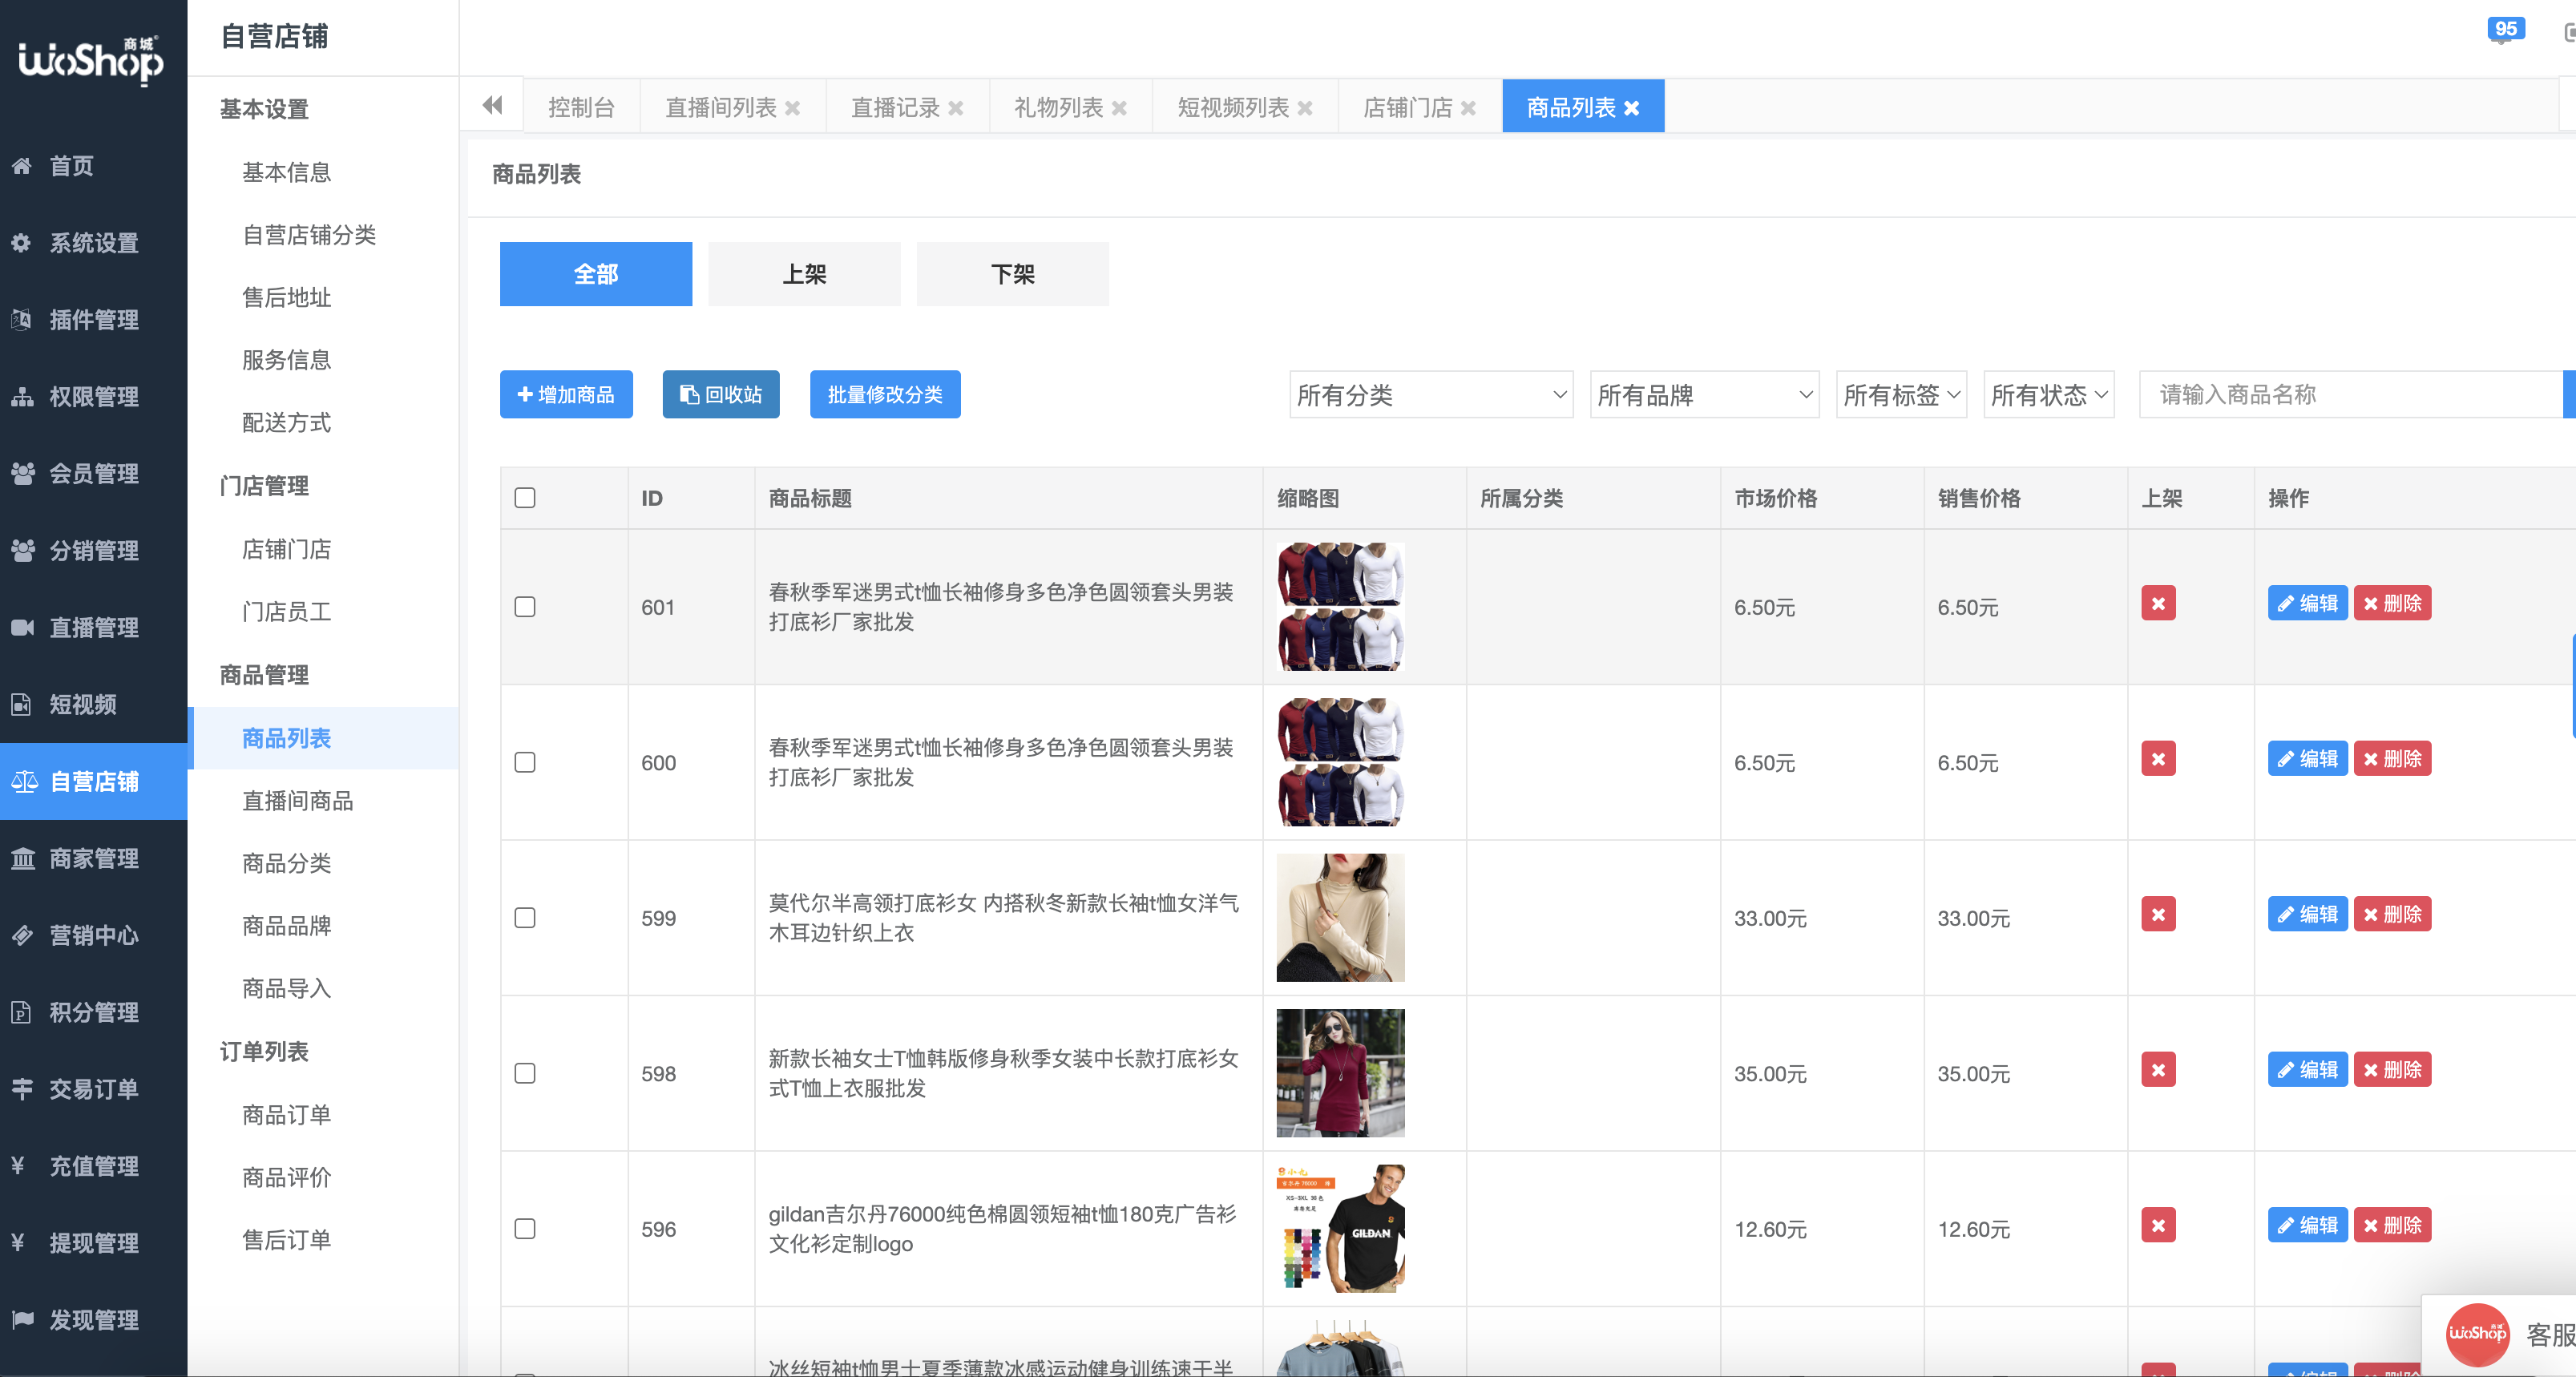Screen dimensions: 2576x1377
Task: Open 发现管理 flag item
Action: 93,1321
